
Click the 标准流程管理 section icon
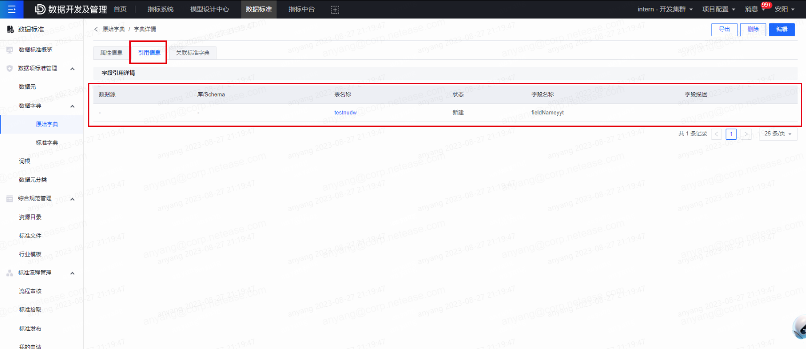(x=9, y=273)
